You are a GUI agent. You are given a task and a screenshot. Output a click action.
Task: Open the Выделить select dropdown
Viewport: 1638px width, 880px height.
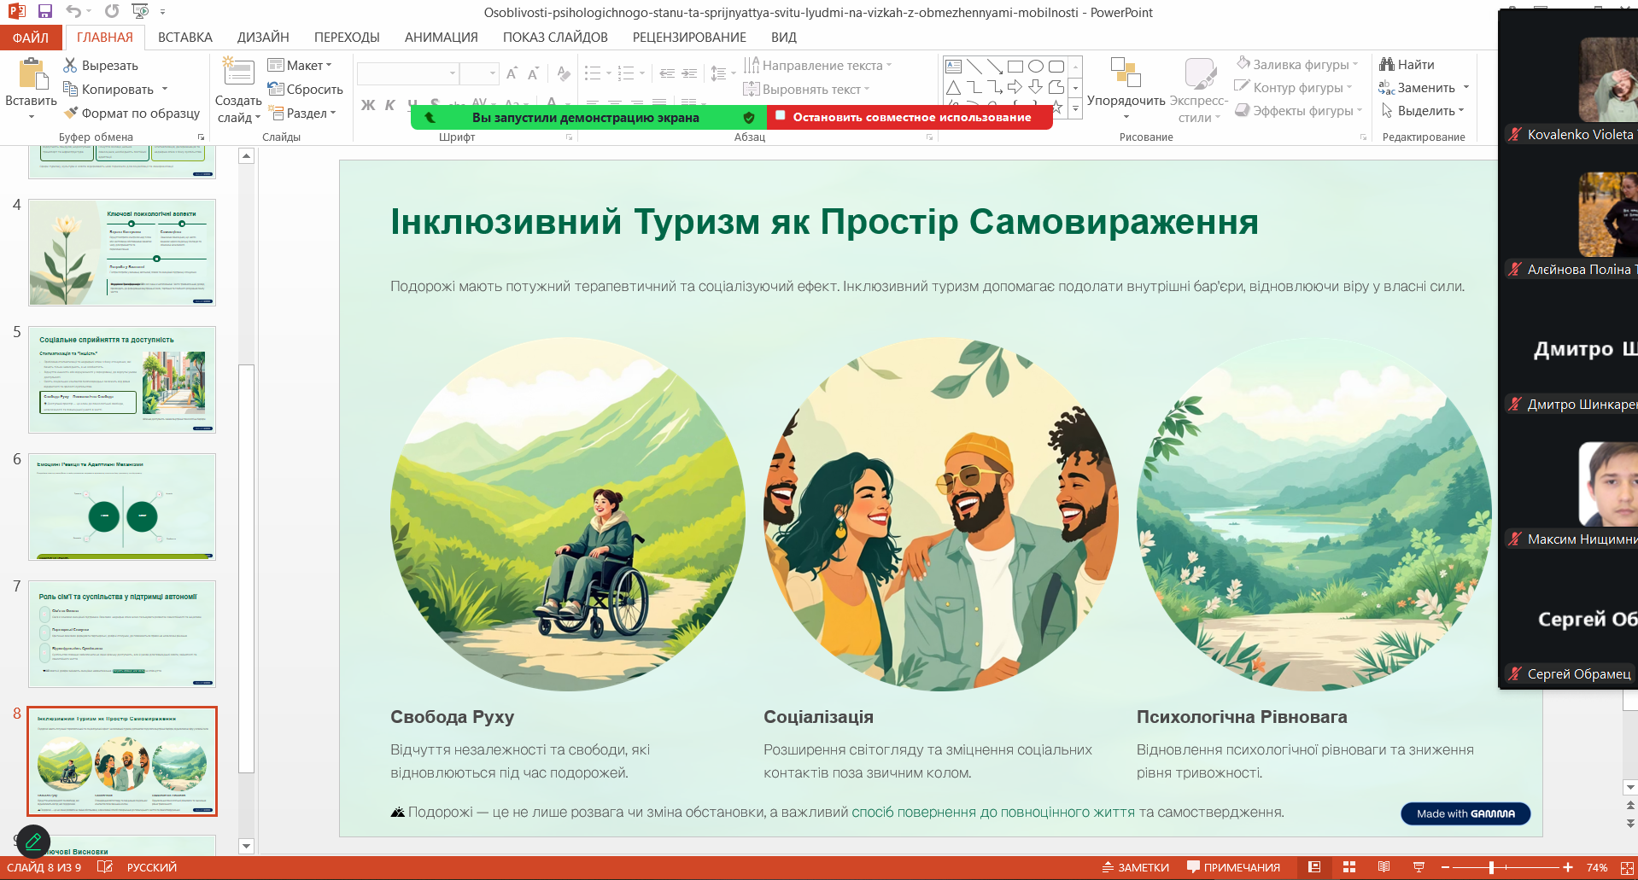pyautogui.click(x=1424, y=111)
